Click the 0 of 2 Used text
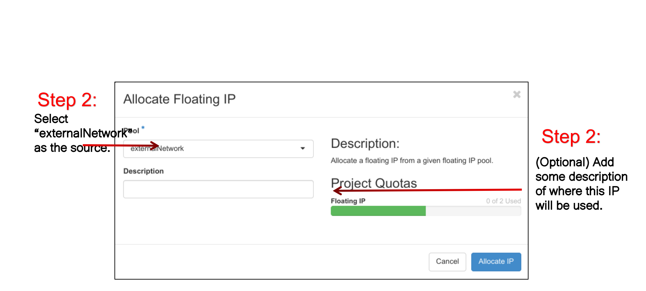The image size is (646, 291). 503,201
